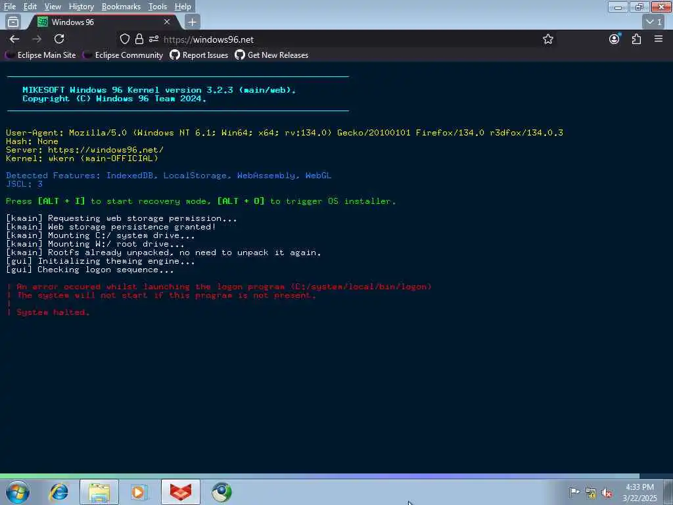Screen dimensions: 673x505
Task: Open Windows Media Player from taskbar
Action: (x=139, y=492)
